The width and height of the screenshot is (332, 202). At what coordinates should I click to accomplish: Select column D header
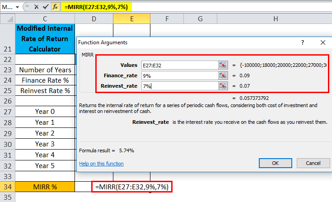(94, 19)
